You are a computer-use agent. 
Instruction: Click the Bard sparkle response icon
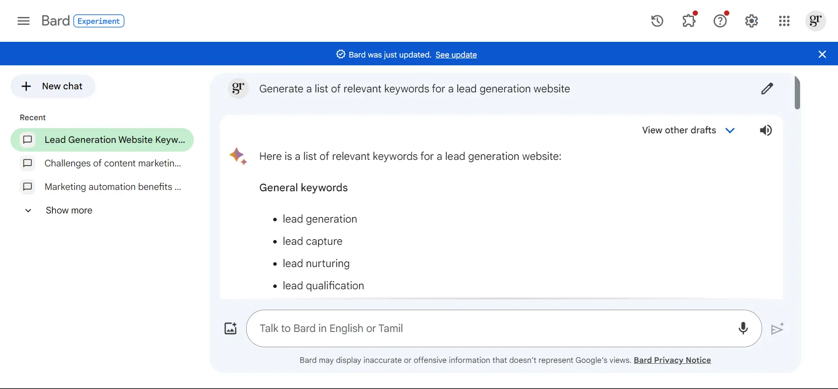pos(238,156)
